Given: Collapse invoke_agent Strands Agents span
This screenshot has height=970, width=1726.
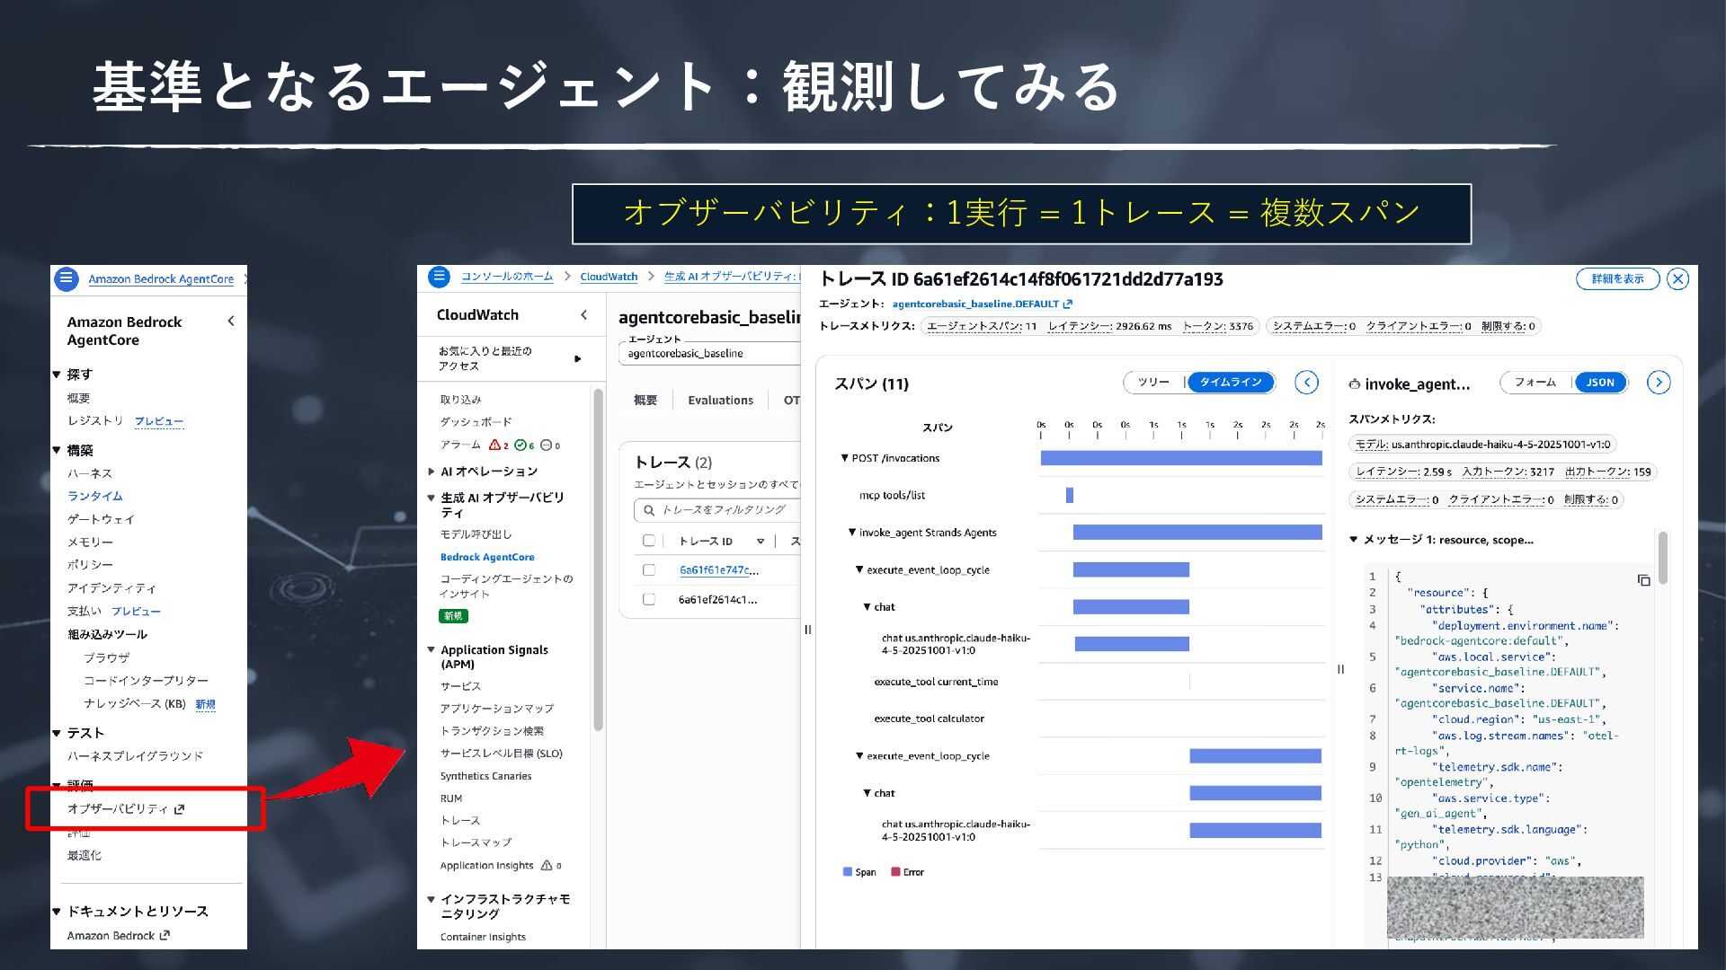Looking at the screenshot, I should tap(852, 533).
